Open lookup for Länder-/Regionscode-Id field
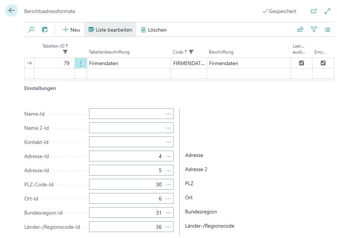355x238 pixels. point(168,227)
